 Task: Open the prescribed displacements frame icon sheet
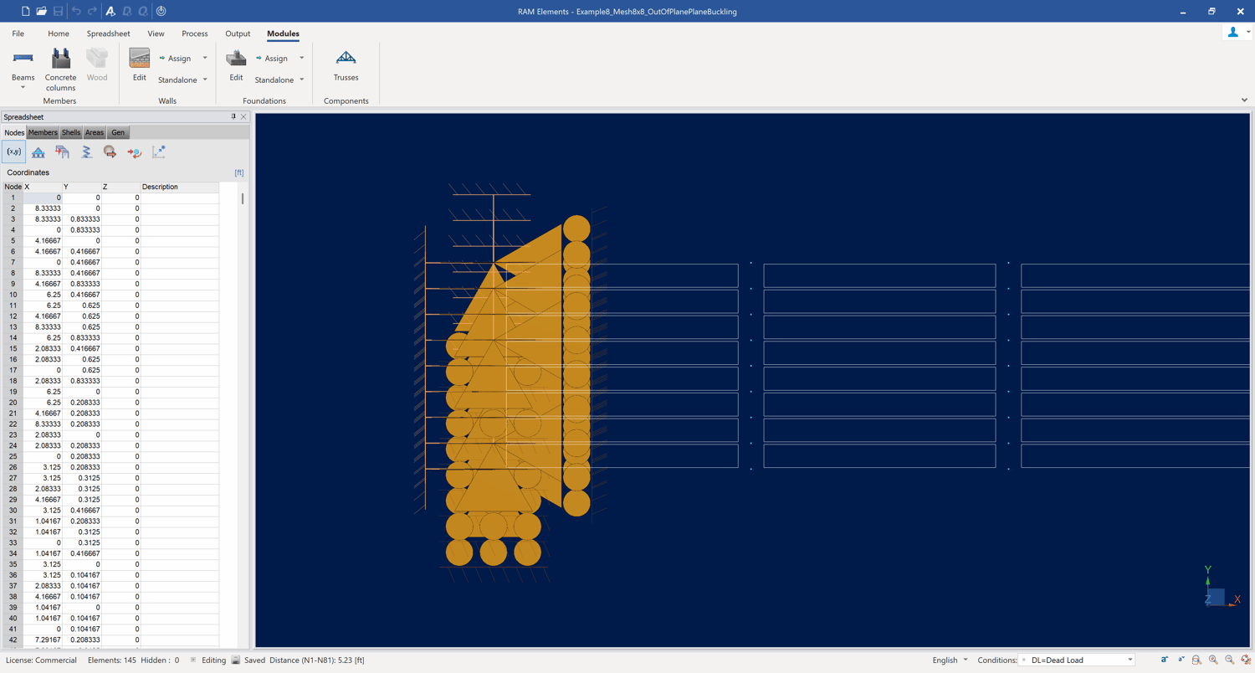tap(62, 152)
